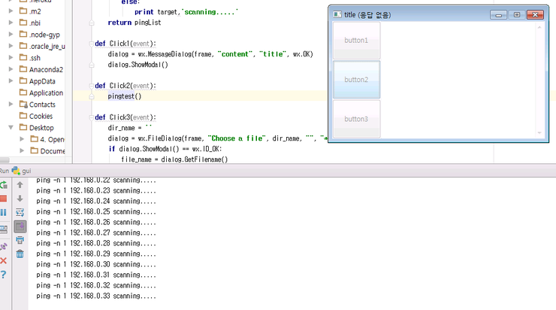Move down the stack trace arrow

[x=20, y=199]
